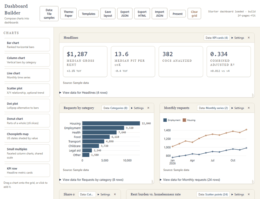260x199 pixels.
Task: Close the Rent burden vs. homelessness rate tile
Action: click(x=249, y=194)
